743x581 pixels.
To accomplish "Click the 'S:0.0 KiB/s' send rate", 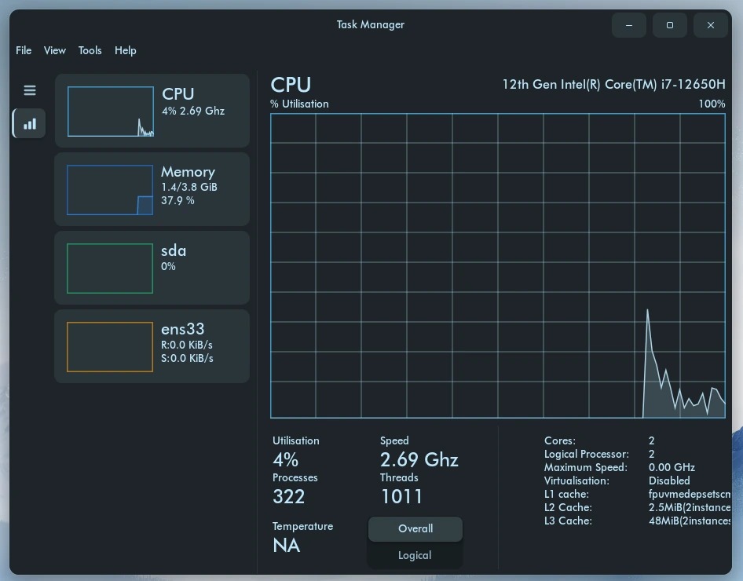I will (187, 358).
